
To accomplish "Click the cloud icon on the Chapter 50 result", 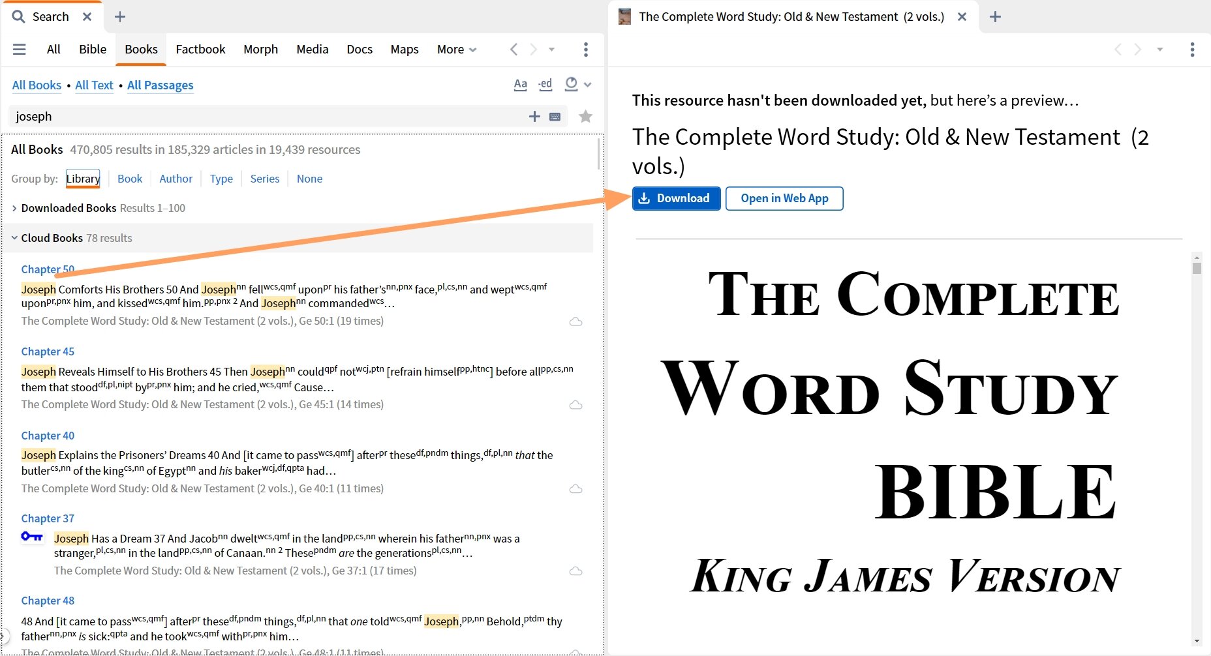I will click(575, 321).
